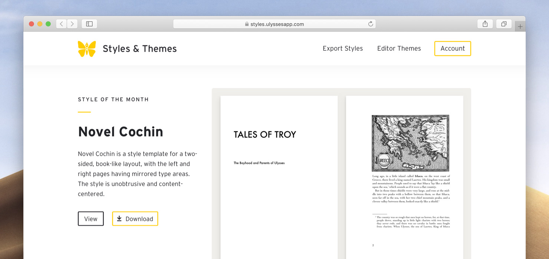Click the download arrow icon in Download button

pyautogui.click(x=119, y=219)
